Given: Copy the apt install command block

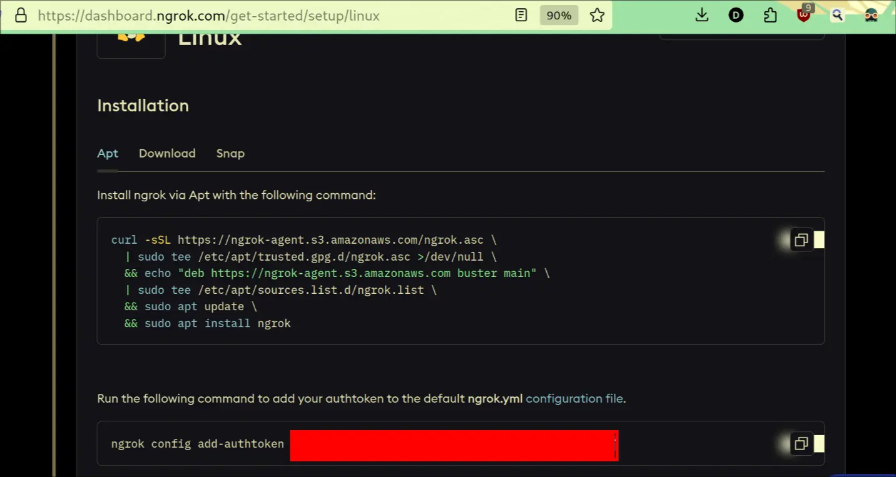Looking at the screenshot, I should [801, 240].
